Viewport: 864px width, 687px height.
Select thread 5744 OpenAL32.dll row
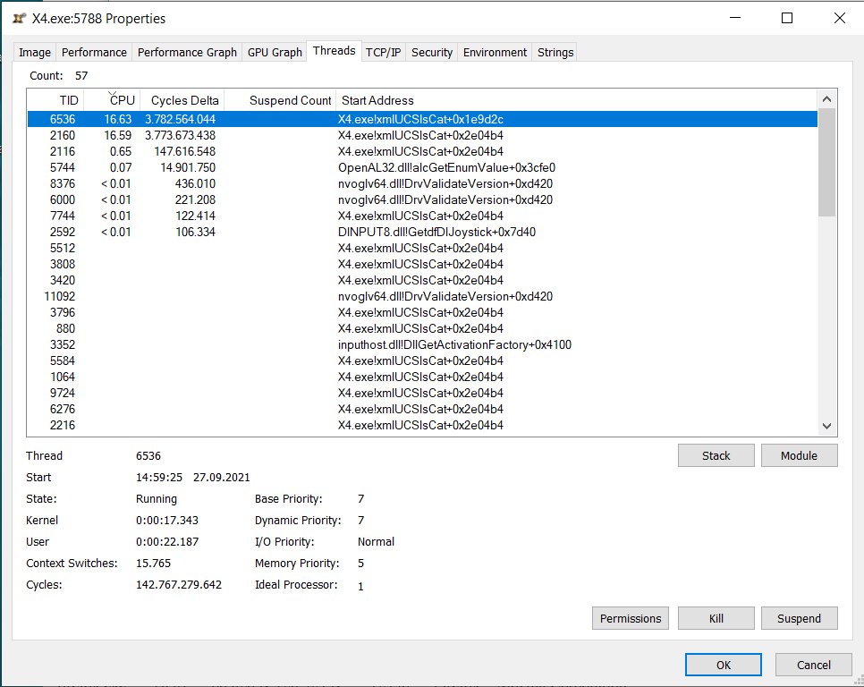[x=422, y=167]
